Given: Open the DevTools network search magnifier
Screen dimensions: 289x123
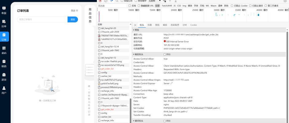Looking at the screenshot, I should (x=117, y=1).
